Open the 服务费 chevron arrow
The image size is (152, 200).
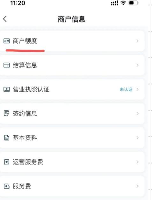coord(138,186)
